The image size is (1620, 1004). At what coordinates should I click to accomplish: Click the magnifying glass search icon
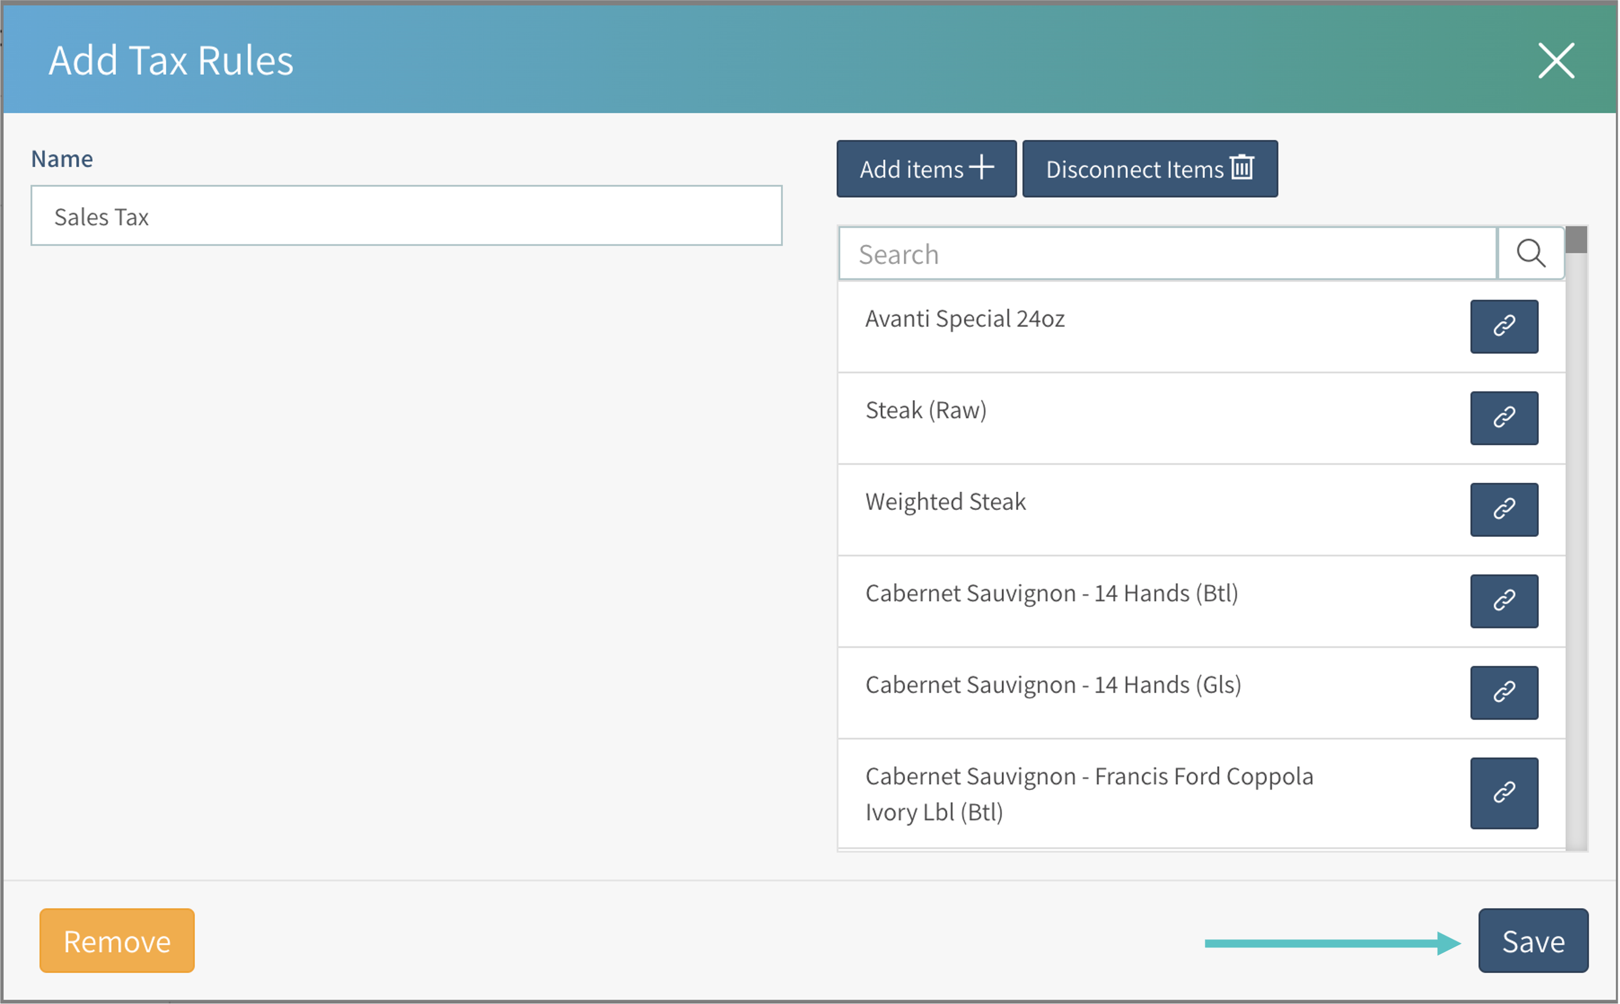1529,254
